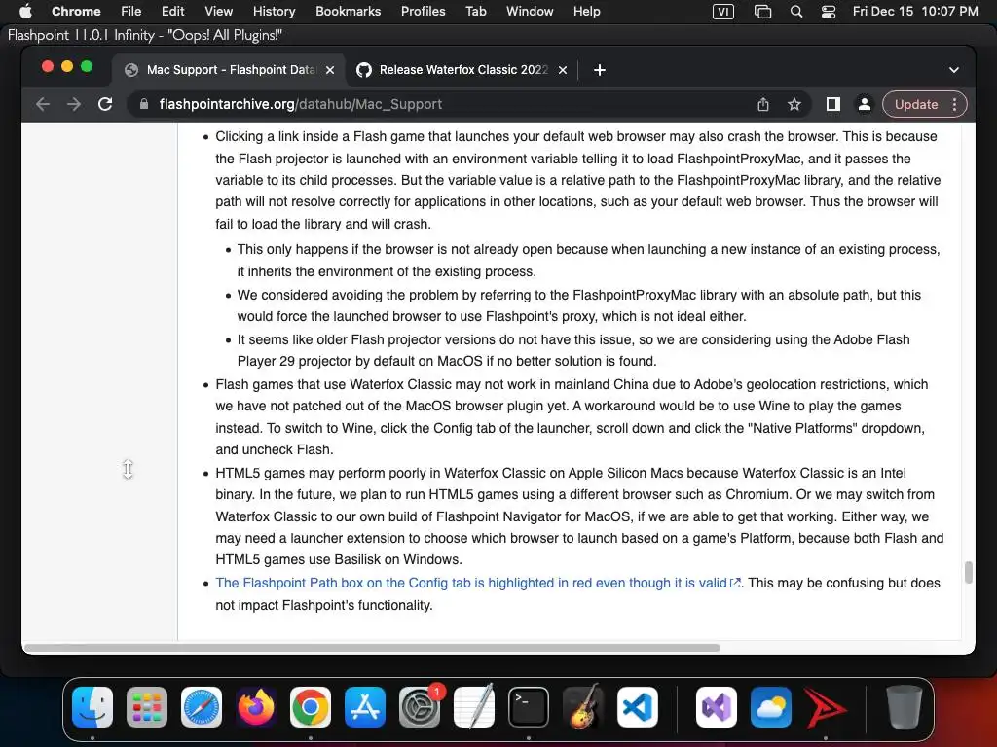Screen dimensions: 997x747
Task: Bookmark this page with star icon
Action: 794,104
